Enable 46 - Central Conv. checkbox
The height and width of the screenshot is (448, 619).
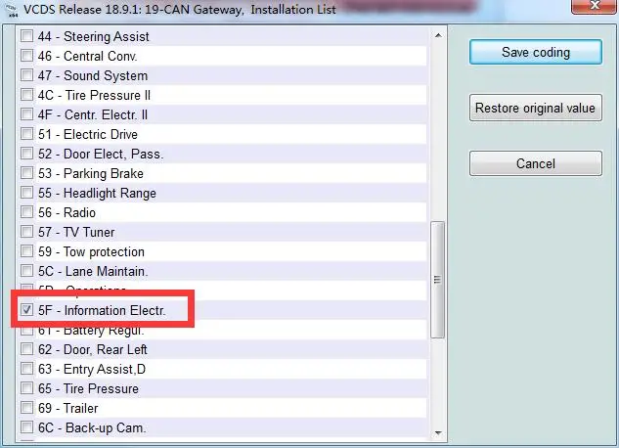tap(26, 55)
